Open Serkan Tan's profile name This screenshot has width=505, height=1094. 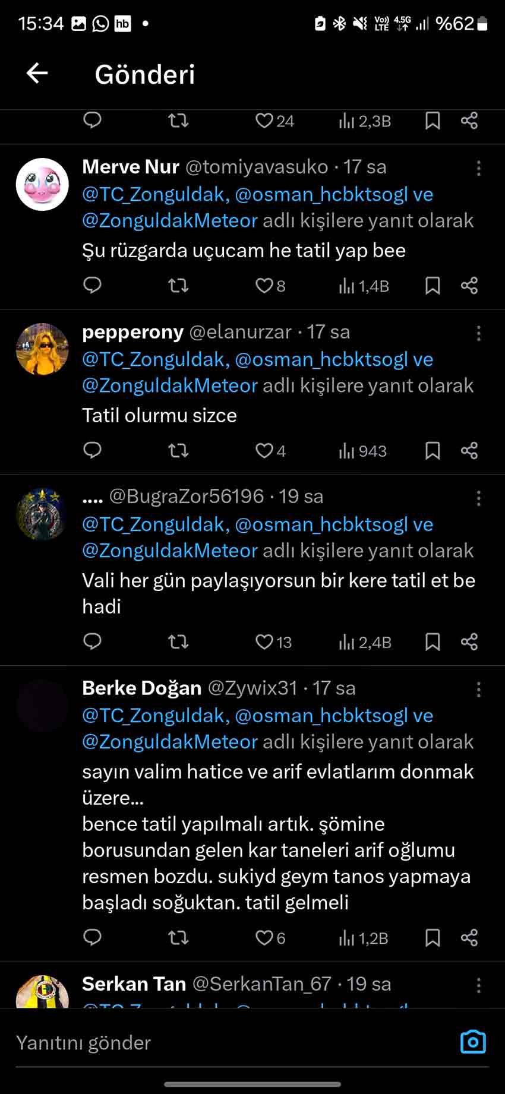coord(134,984)
